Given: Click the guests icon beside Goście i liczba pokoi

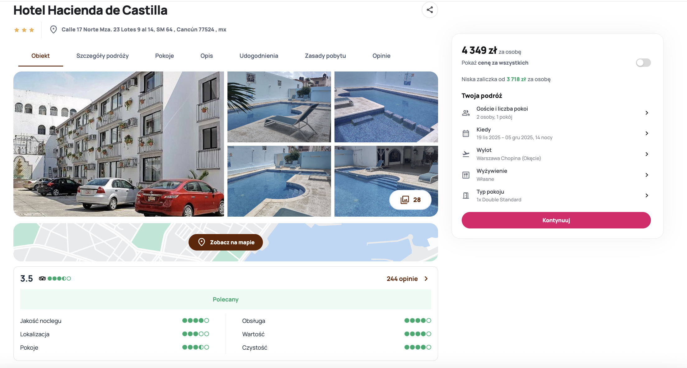Looking at the screenshot, I should 466,113.
